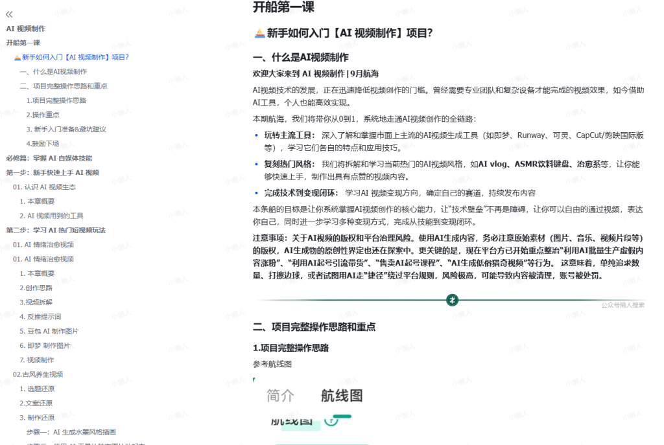Click heading '二、项目完整操作思路和重点' in the document

coord(314,327)
